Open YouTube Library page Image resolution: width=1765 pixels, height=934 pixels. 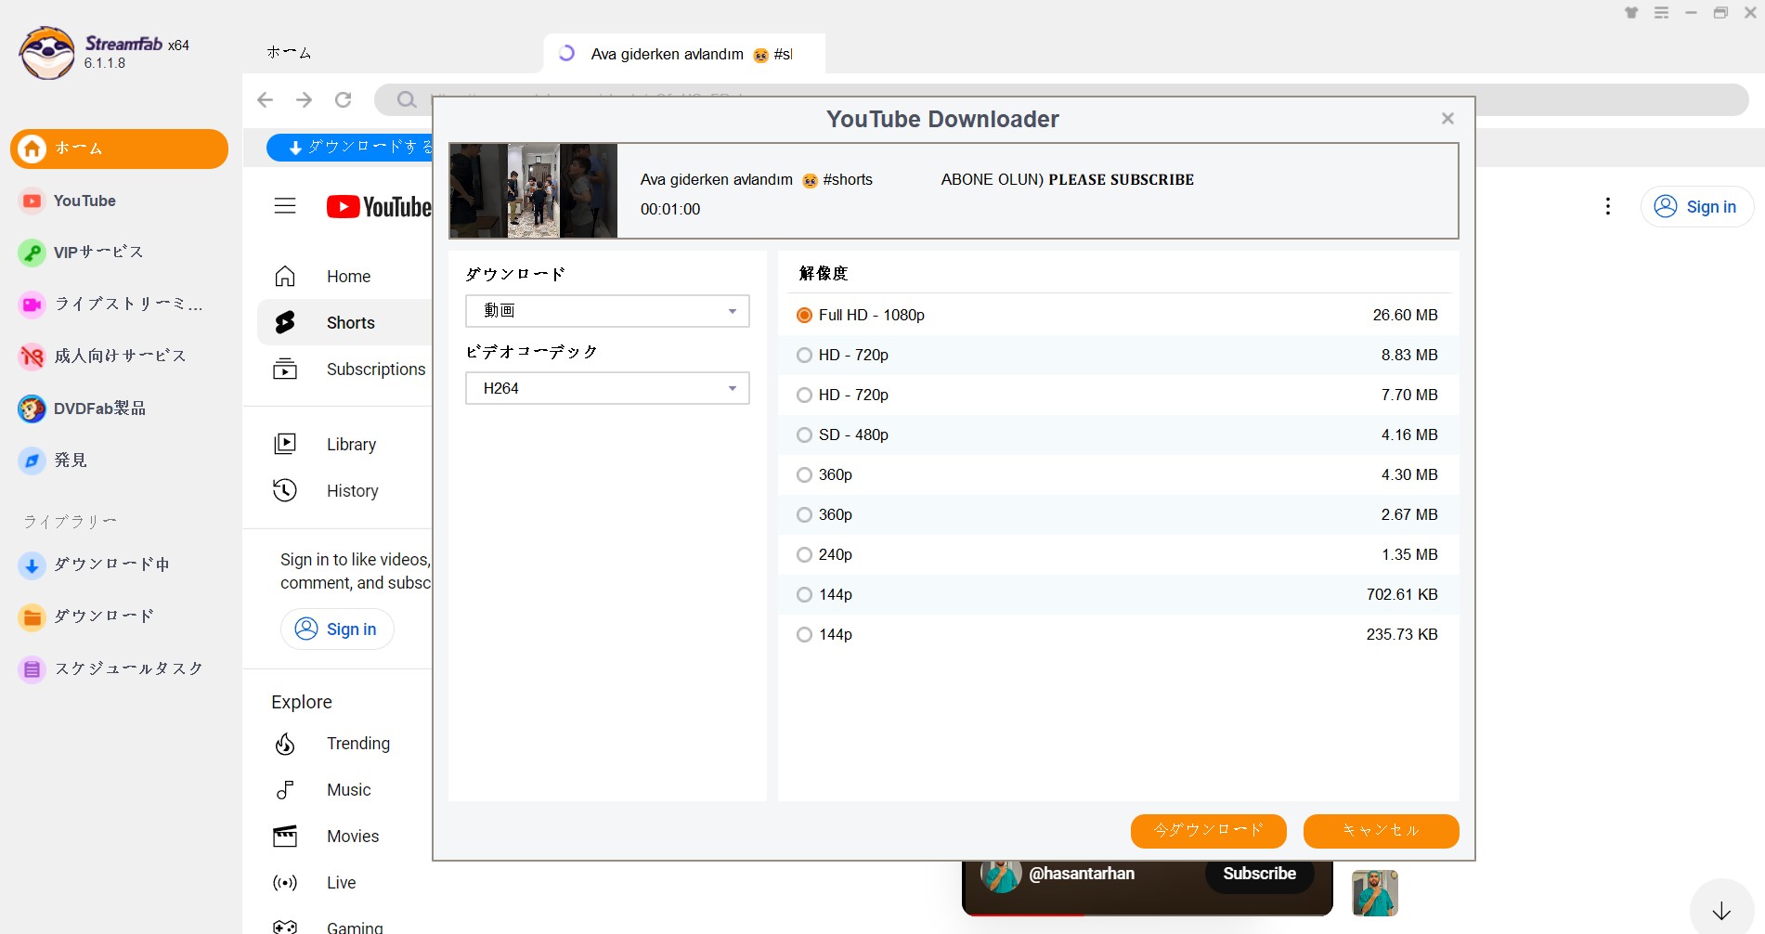(x=344, y=445)
